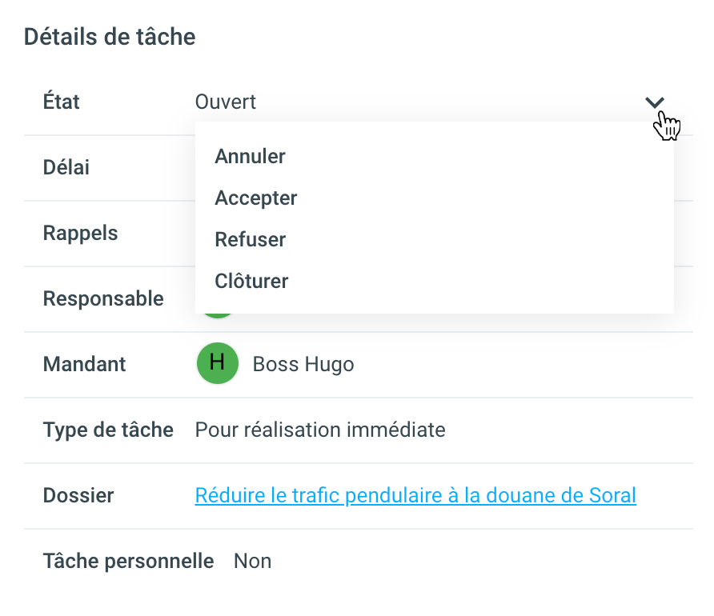This screenshot has width=714, height=616.
Task: Click the Tâche personnelle Non value
Action: (252, 562)
